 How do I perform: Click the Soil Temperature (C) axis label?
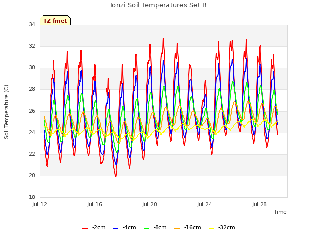[6, 112]
